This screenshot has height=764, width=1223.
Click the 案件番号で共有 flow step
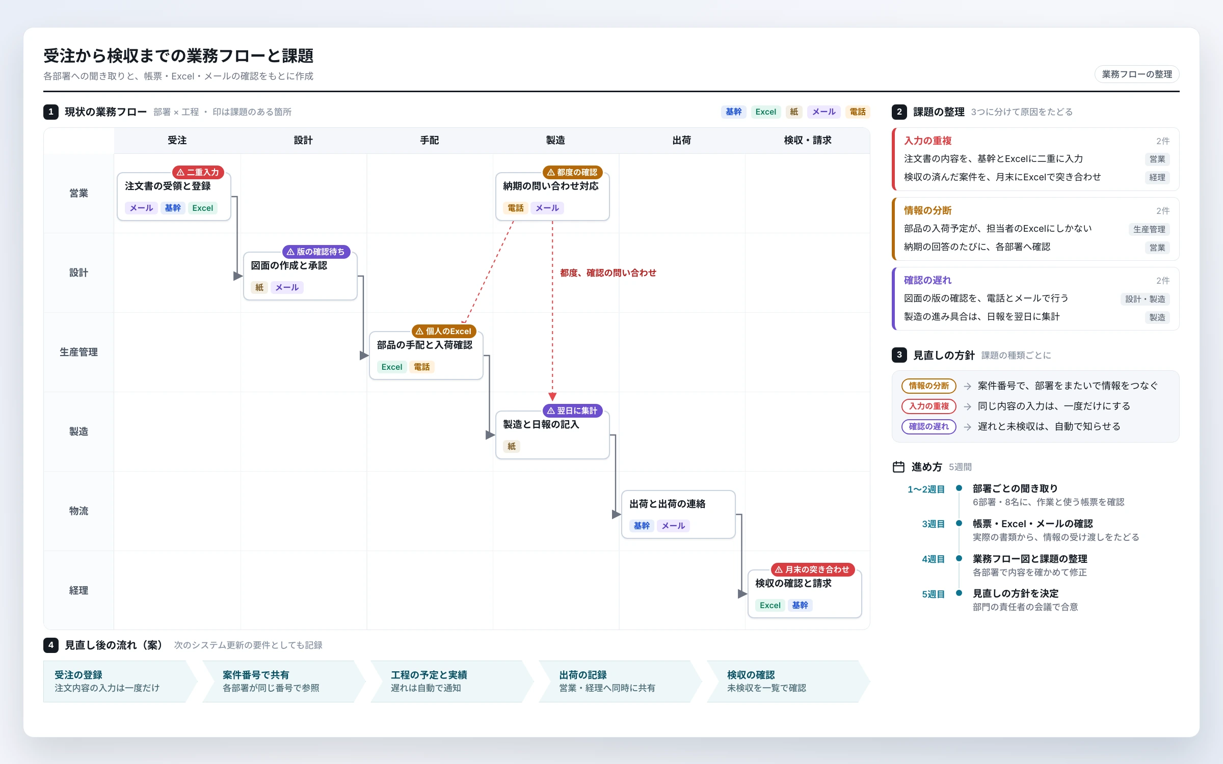[284, 681]
